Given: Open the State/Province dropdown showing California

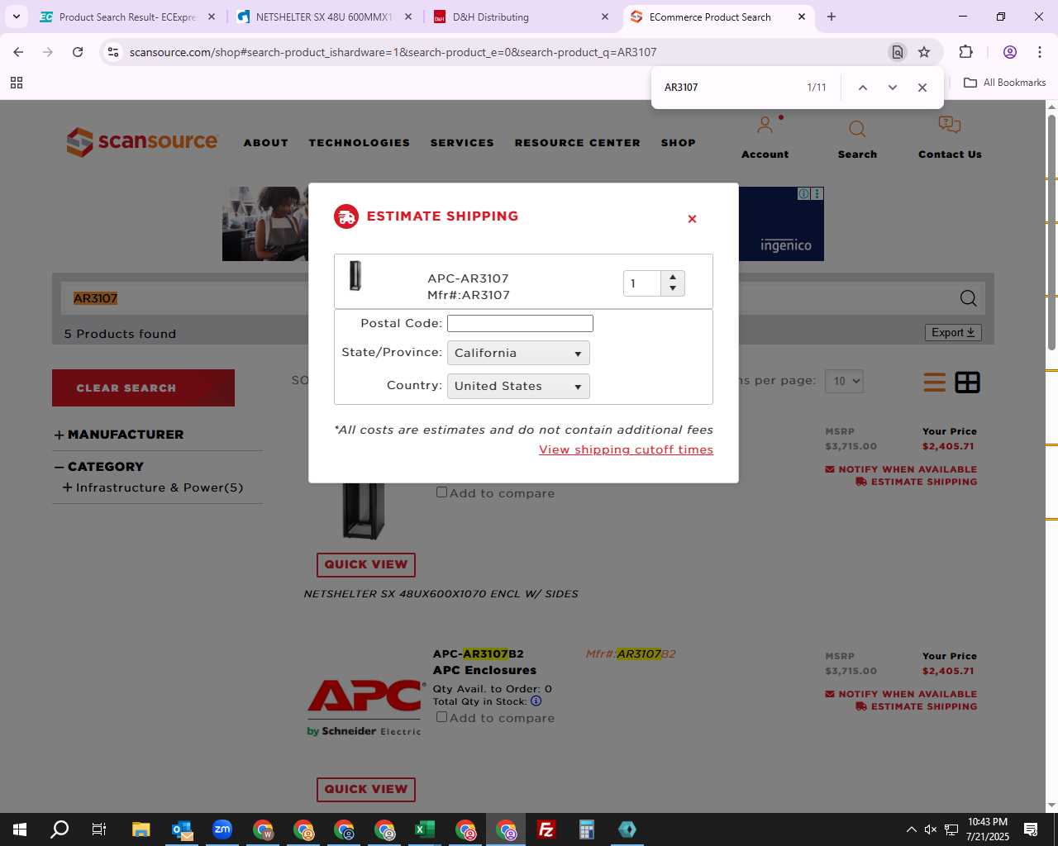Looking at the screenshot, I should click(518, 353).
